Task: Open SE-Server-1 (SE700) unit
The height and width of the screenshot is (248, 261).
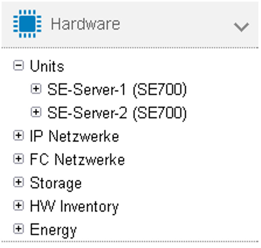Action: tap(117, 89)
